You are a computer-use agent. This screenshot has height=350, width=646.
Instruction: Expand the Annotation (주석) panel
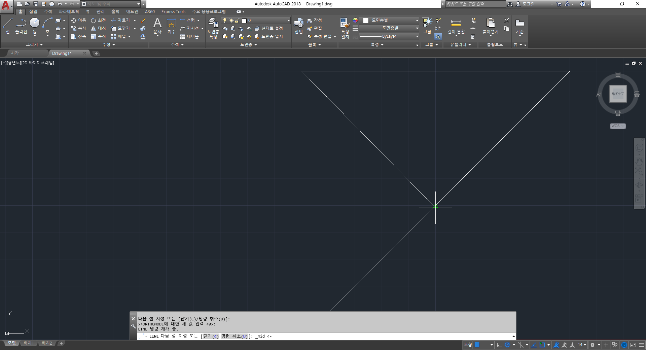[177, 44]
